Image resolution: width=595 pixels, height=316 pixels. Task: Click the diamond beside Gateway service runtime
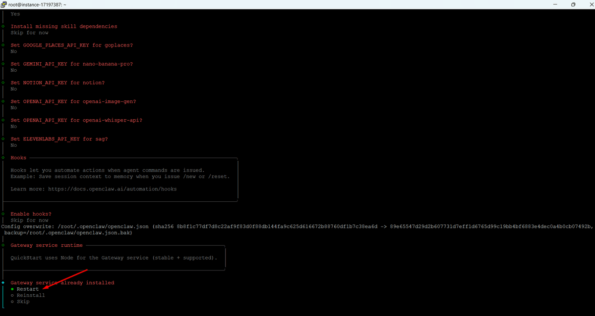pos(3,245)
